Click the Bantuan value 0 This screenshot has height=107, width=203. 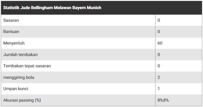click(x=159, y=32)
